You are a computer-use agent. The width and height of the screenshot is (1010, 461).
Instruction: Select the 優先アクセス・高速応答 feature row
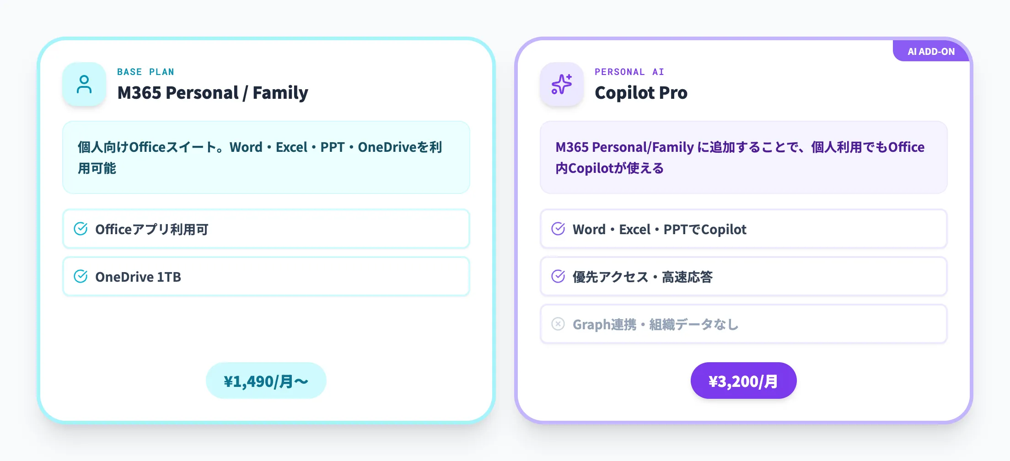[743, 277]
